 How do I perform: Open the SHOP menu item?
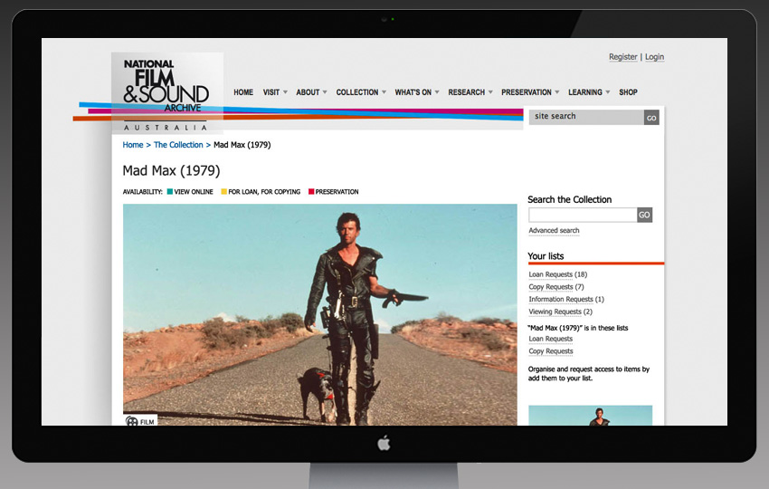coord(628,92)
